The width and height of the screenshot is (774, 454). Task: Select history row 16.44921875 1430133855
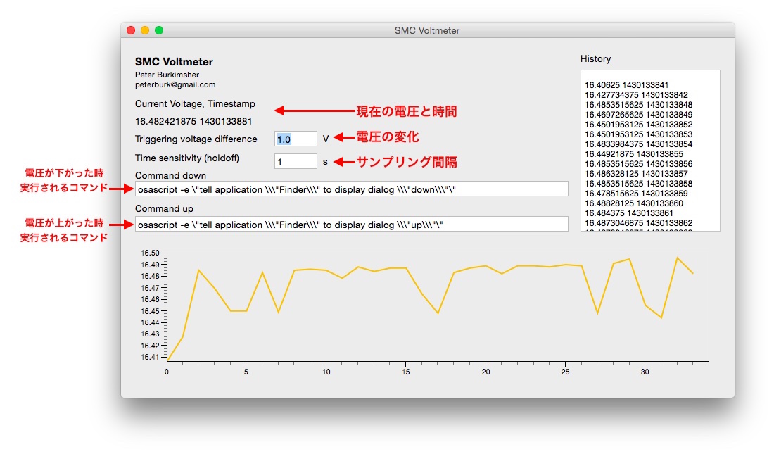634,154
